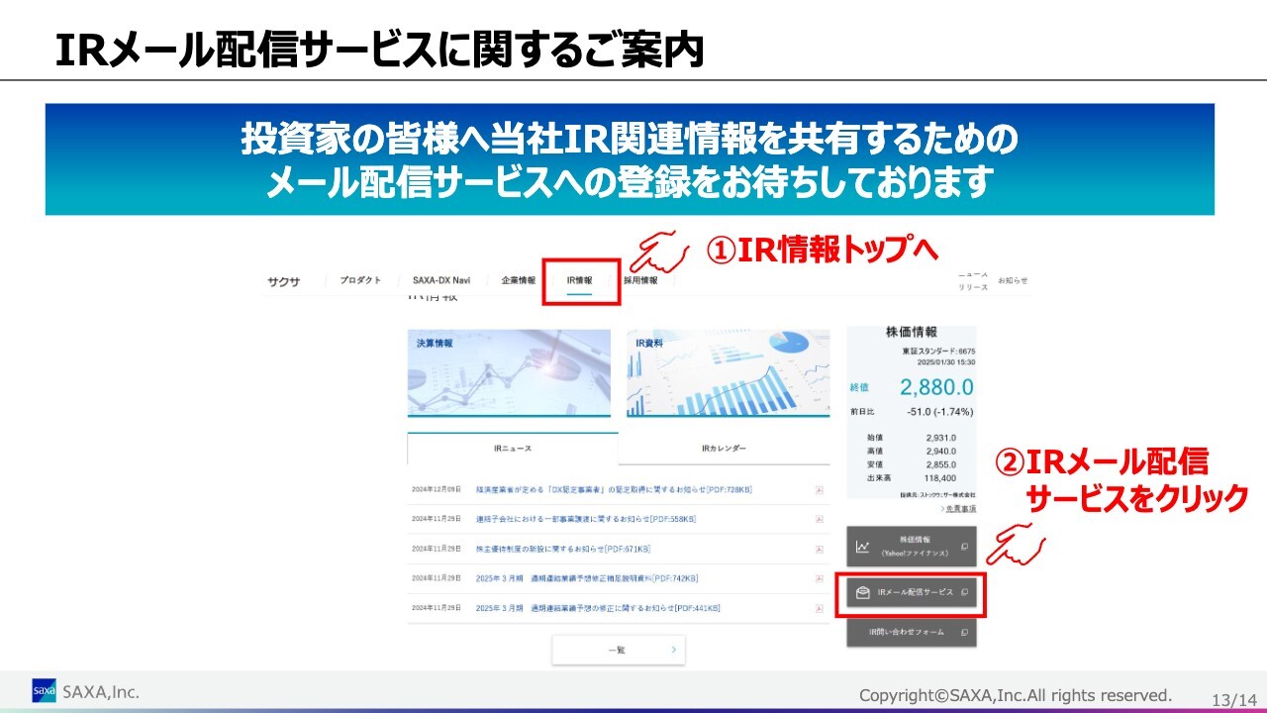This screenshot has width=1267, height=713.
Task: Open the IR問い合わせフォーム button
Action: 912,632
